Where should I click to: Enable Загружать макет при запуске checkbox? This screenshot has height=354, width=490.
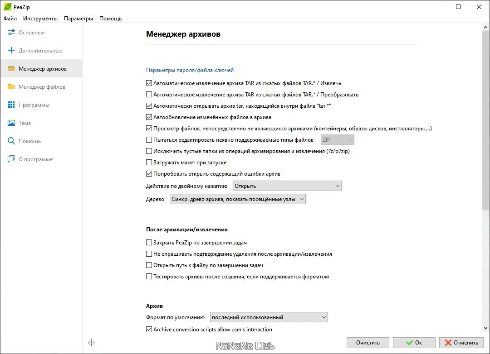(149, 163)
